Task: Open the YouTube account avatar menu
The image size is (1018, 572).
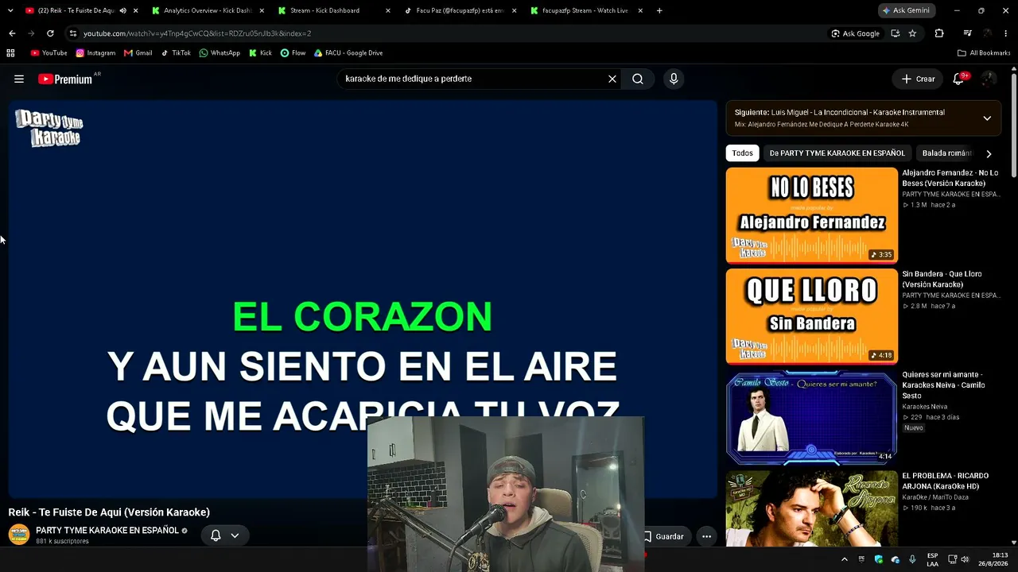Action: point(989,79)
